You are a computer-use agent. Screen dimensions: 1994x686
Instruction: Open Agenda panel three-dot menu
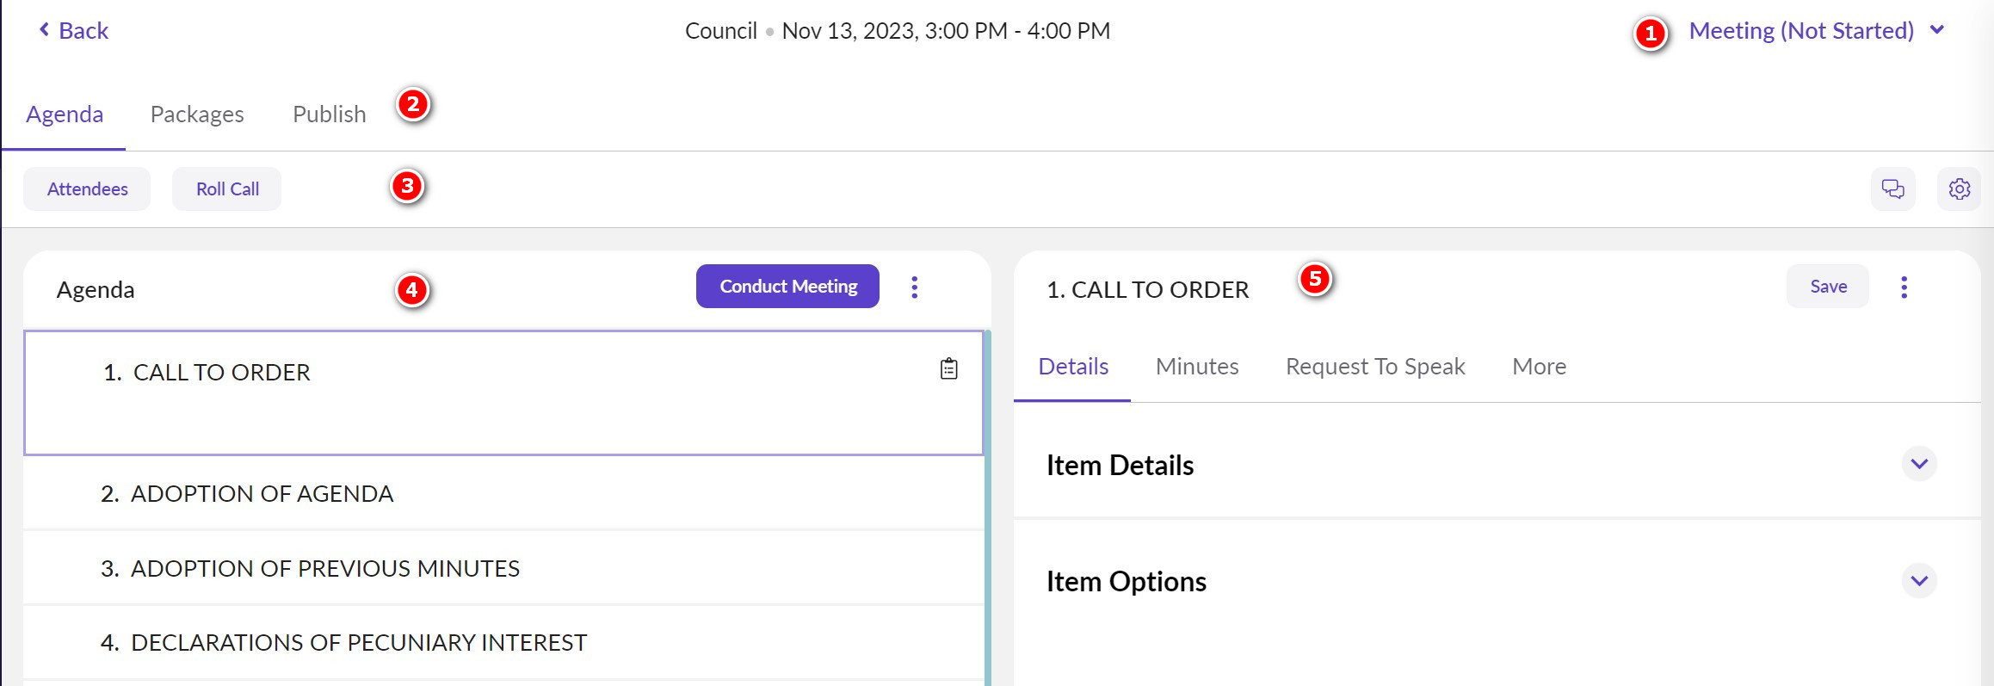click(x=914, y=287)
